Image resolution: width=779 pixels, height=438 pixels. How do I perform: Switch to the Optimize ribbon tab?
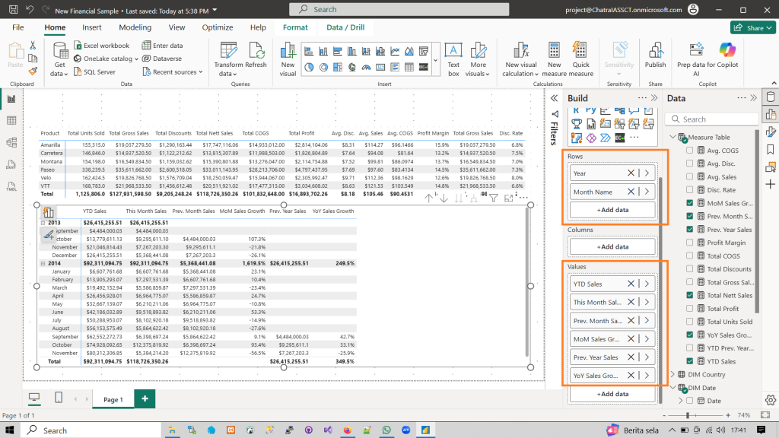click(x=218, y=27)
